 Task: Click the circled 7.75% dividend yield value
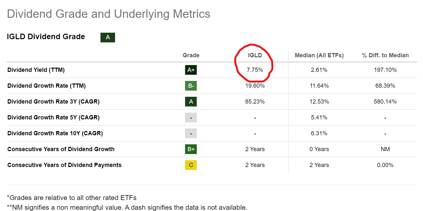point(255,70)
